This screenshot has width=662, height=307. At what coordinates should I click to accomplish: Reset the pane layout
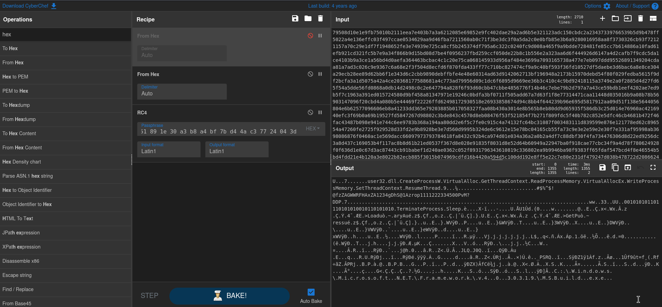click(x=653, y=19)
